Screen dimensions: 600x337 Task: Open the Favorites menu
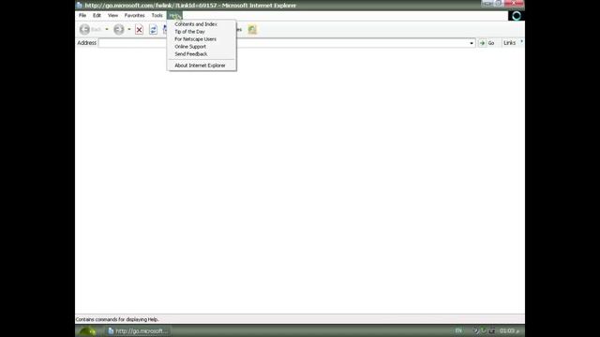tap(134, 15)
